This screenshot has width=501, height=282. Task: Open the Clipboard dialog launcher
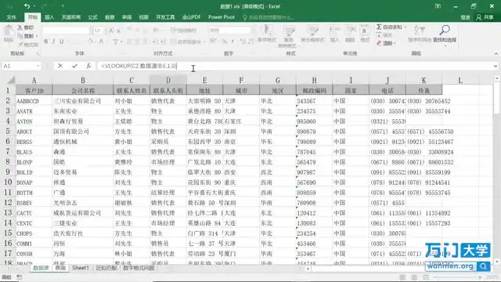coord(38,53)
